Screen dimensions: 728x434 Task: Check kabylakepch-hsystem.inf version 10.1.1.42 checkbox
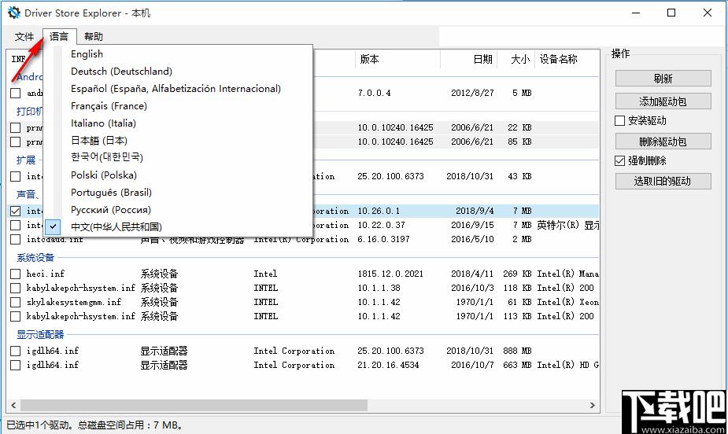tap(15, 316)
